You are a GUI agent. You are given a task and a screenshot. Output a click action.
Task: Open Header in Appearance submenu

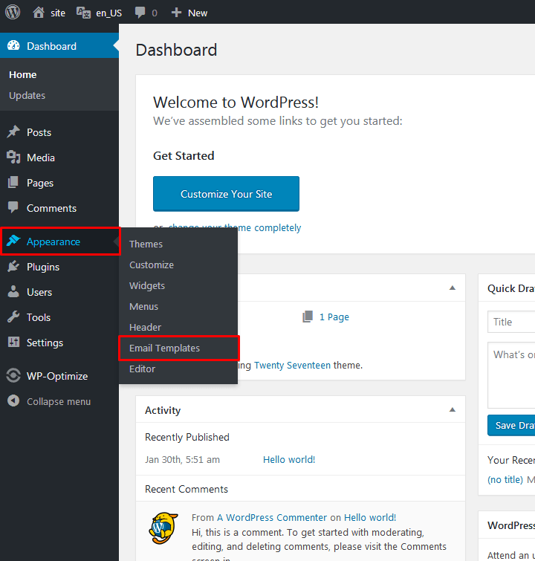(x=146, y=328)
